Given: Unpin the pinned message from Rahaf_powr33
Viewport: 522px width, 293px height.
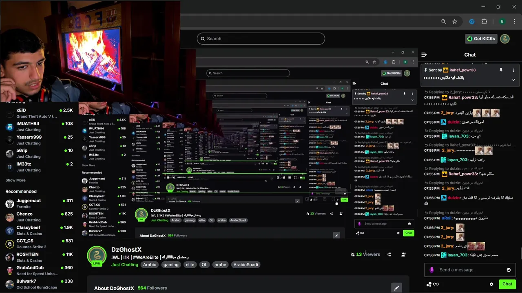Looking at the screenshot, I should click(501, 70).
